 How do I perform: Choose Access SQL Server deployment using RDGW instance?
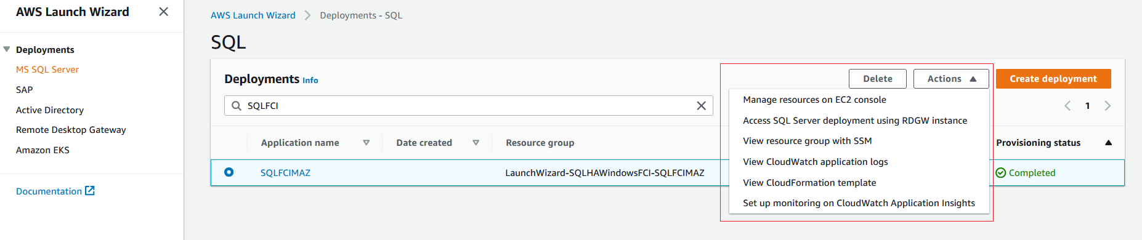859,121
